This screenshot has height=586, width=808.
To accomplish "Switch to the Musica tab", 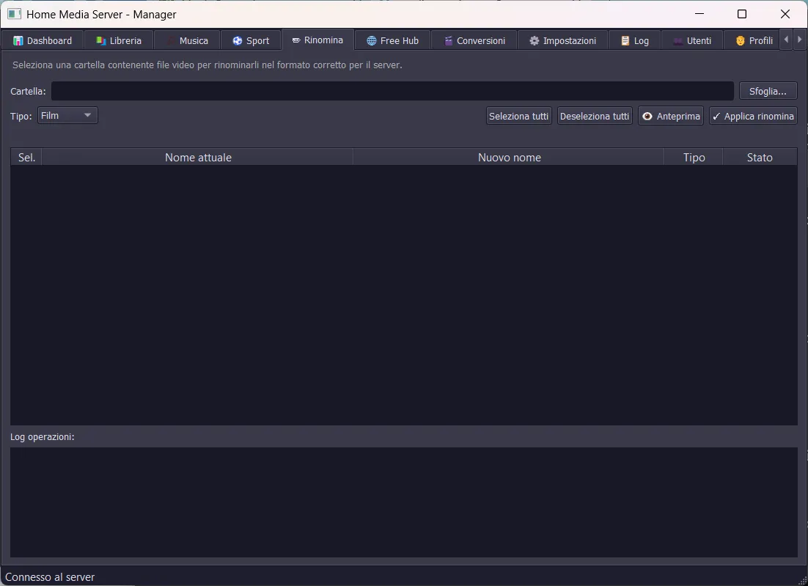I will pyautogui.click(x=187, y=40).
